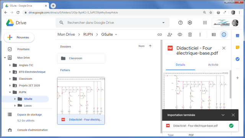
Task: Open Google Tasks side panel icon
Action: click(237, 59)
